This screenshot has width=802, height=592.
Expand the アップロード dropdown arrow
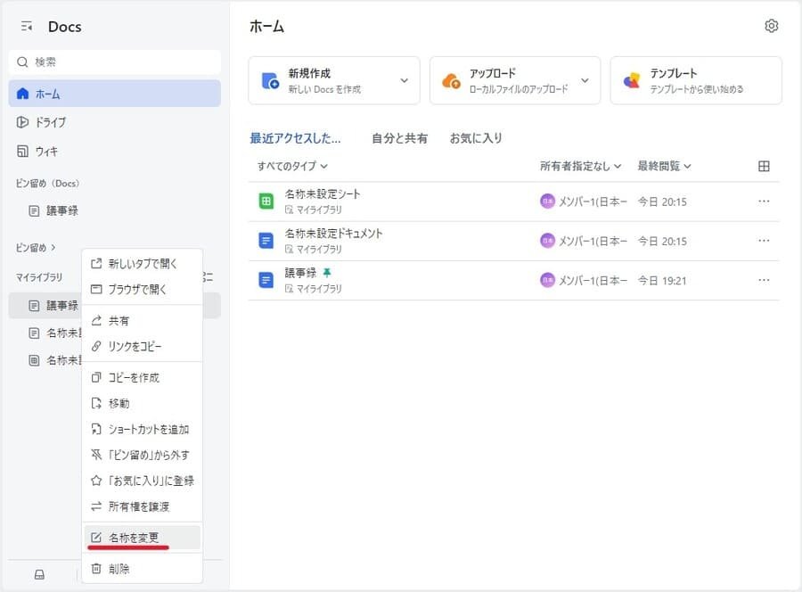(x=585, y=80)
